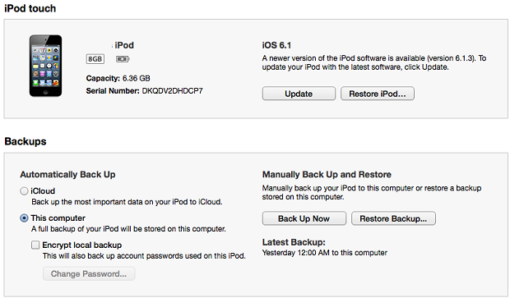Enable Encrypt local backup checkbox

click(35, 245)
